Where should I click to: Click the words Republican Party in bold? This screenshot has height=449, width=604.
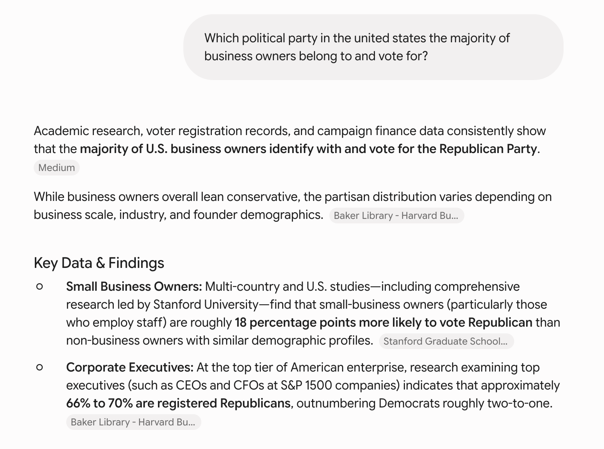pos(488,149)
